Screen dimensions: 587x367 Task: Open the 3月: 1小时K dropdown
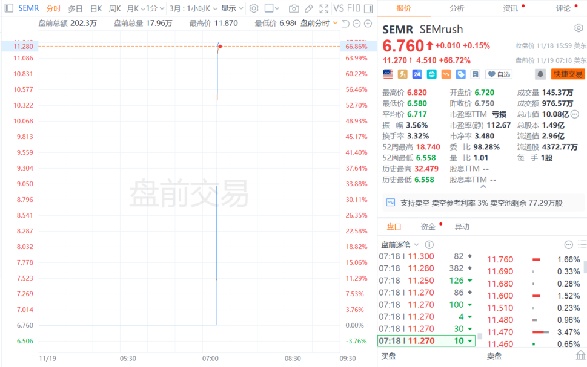coord(193,8)
